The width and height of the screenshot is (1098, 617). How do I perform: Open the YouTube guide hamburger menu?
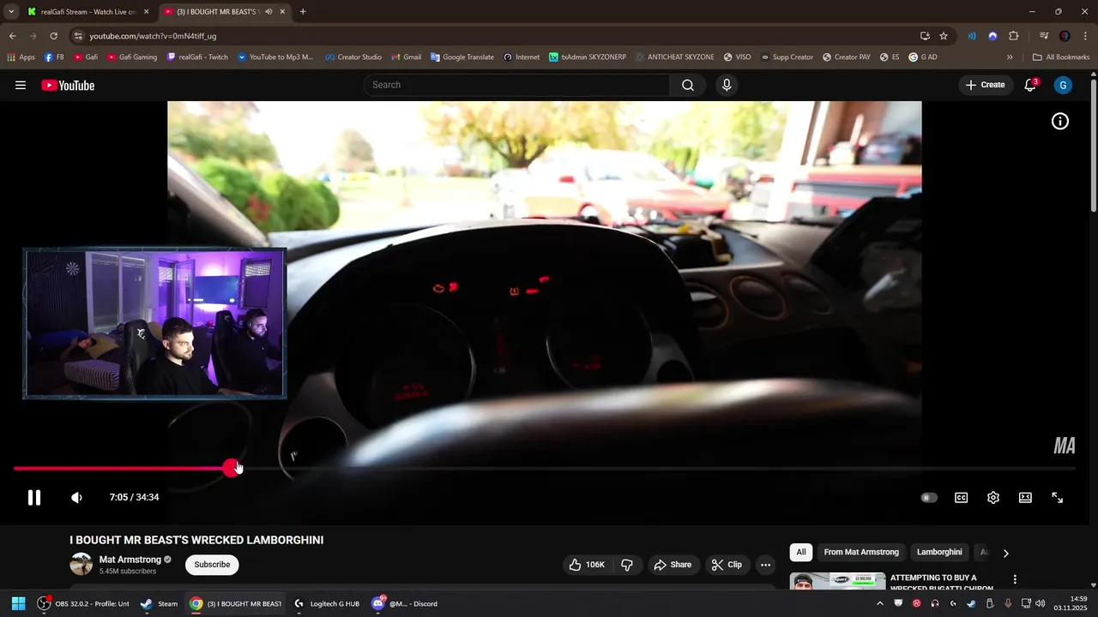click(21, 85)
